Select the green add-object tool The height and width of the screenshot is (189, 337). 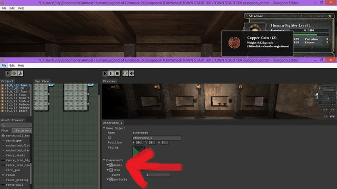14,73
